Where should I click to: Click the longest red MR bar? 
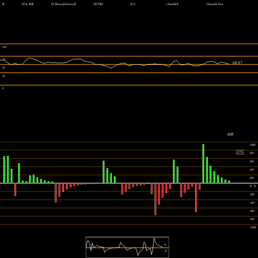tap(155, 199)
